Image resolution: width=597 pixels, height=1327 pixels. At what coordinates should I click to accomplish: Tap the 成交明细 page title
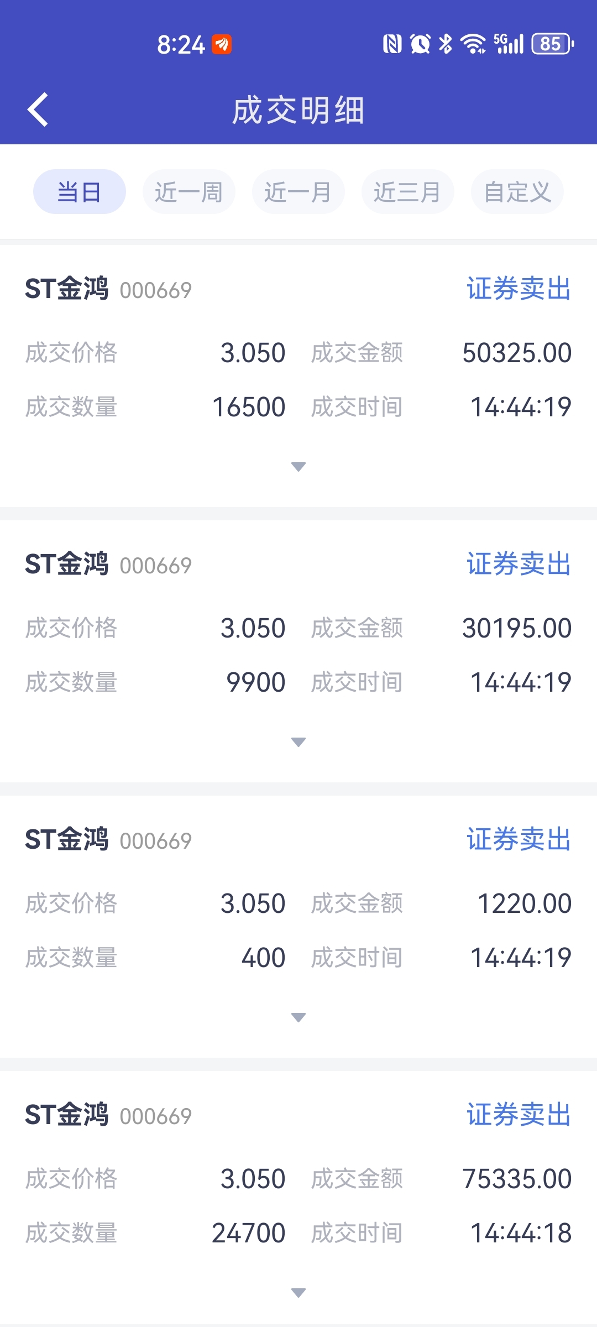[298, 110]
